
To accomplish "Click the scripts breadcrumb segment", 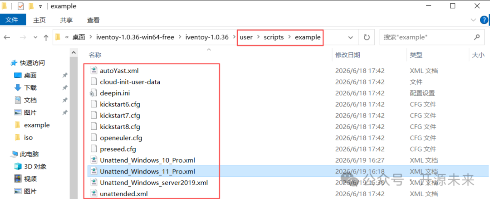I will [274, 37].
